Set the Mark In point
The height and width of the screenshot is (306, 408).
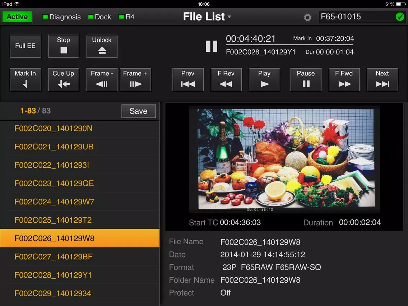point(25,80)
